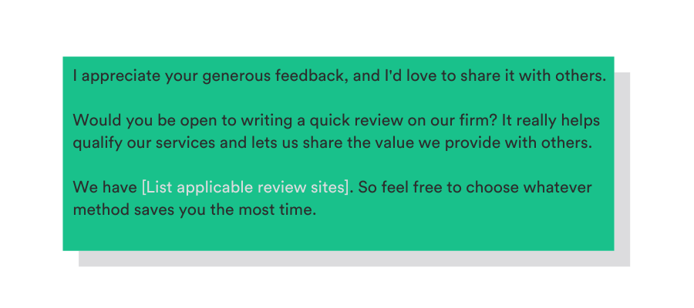This screenshot has width=694, height=308.
Task: Click gray drop shadow under the green box
Action: (355, 259)
